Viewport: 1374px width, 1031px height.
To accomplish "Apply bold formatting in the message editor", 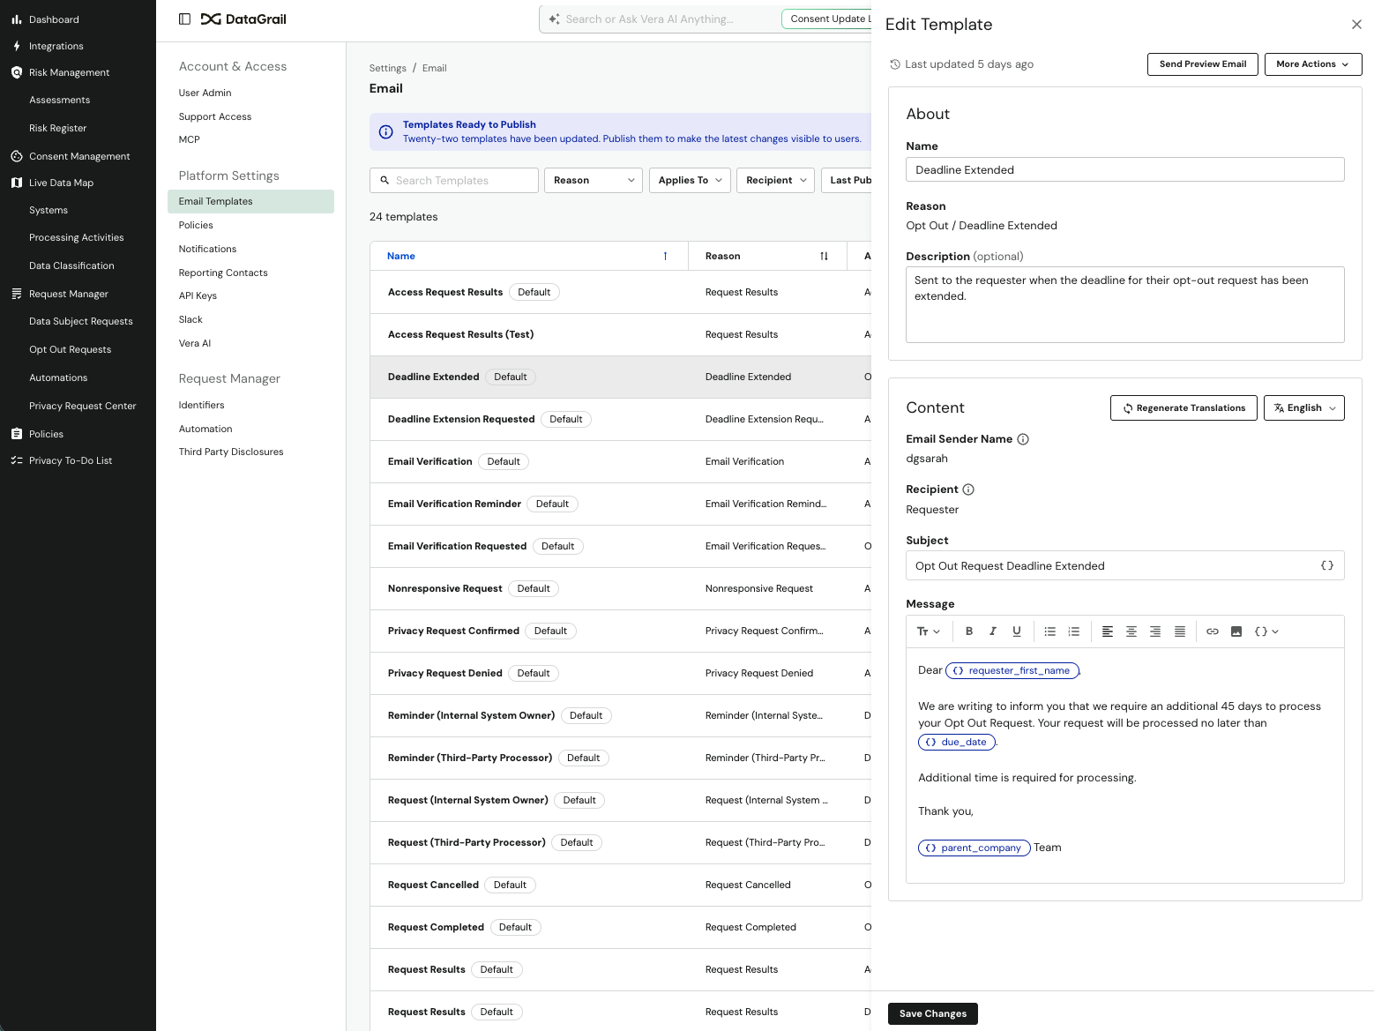I will [969, 631].
